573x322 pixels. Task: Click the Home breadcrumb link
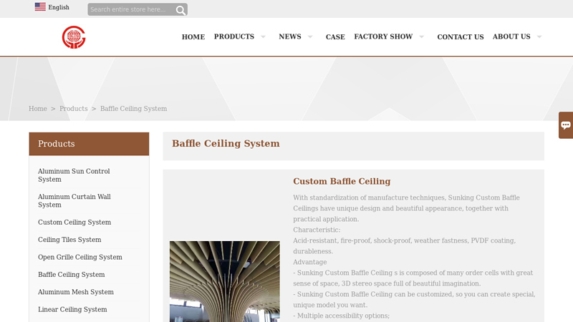tap(38, 109)
